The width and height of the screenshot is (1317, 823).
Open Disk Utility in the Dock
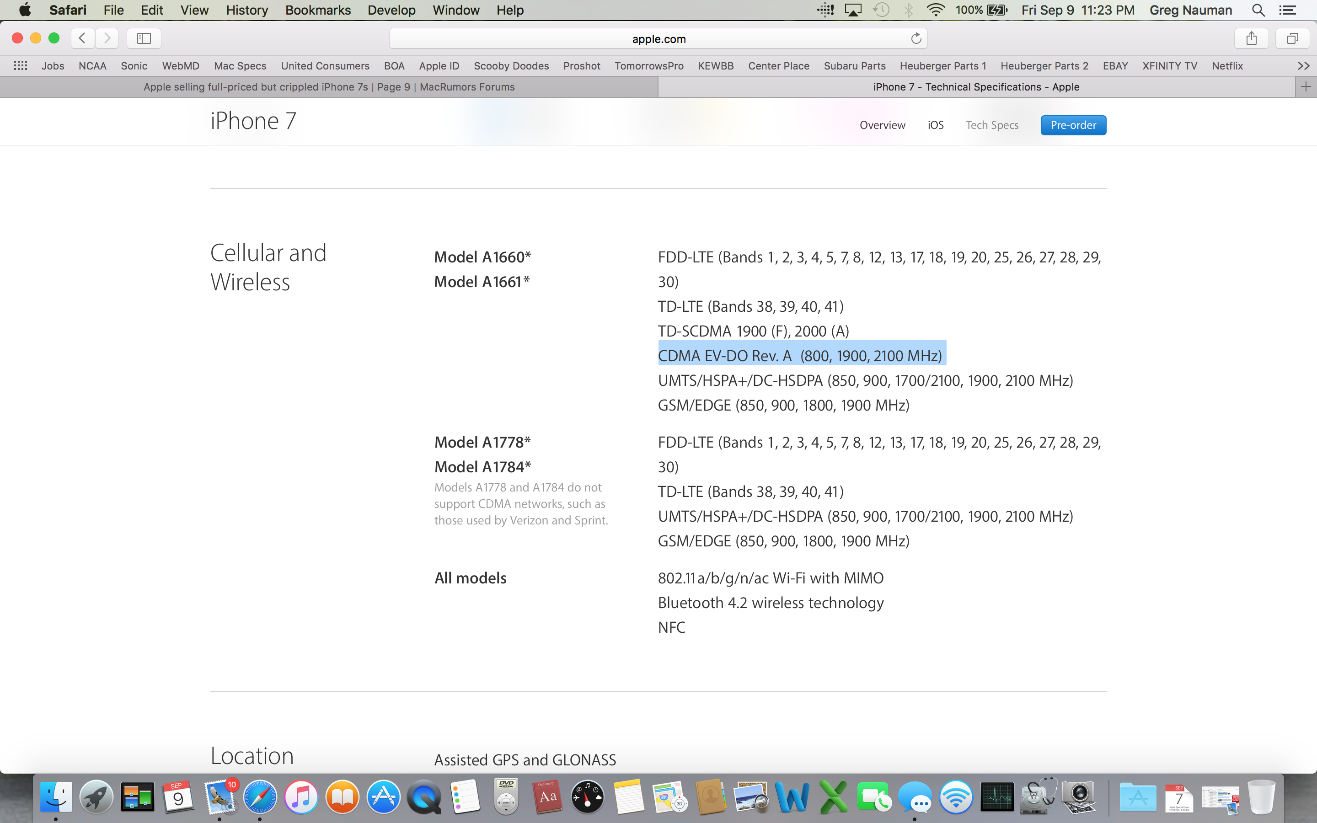1038,797
